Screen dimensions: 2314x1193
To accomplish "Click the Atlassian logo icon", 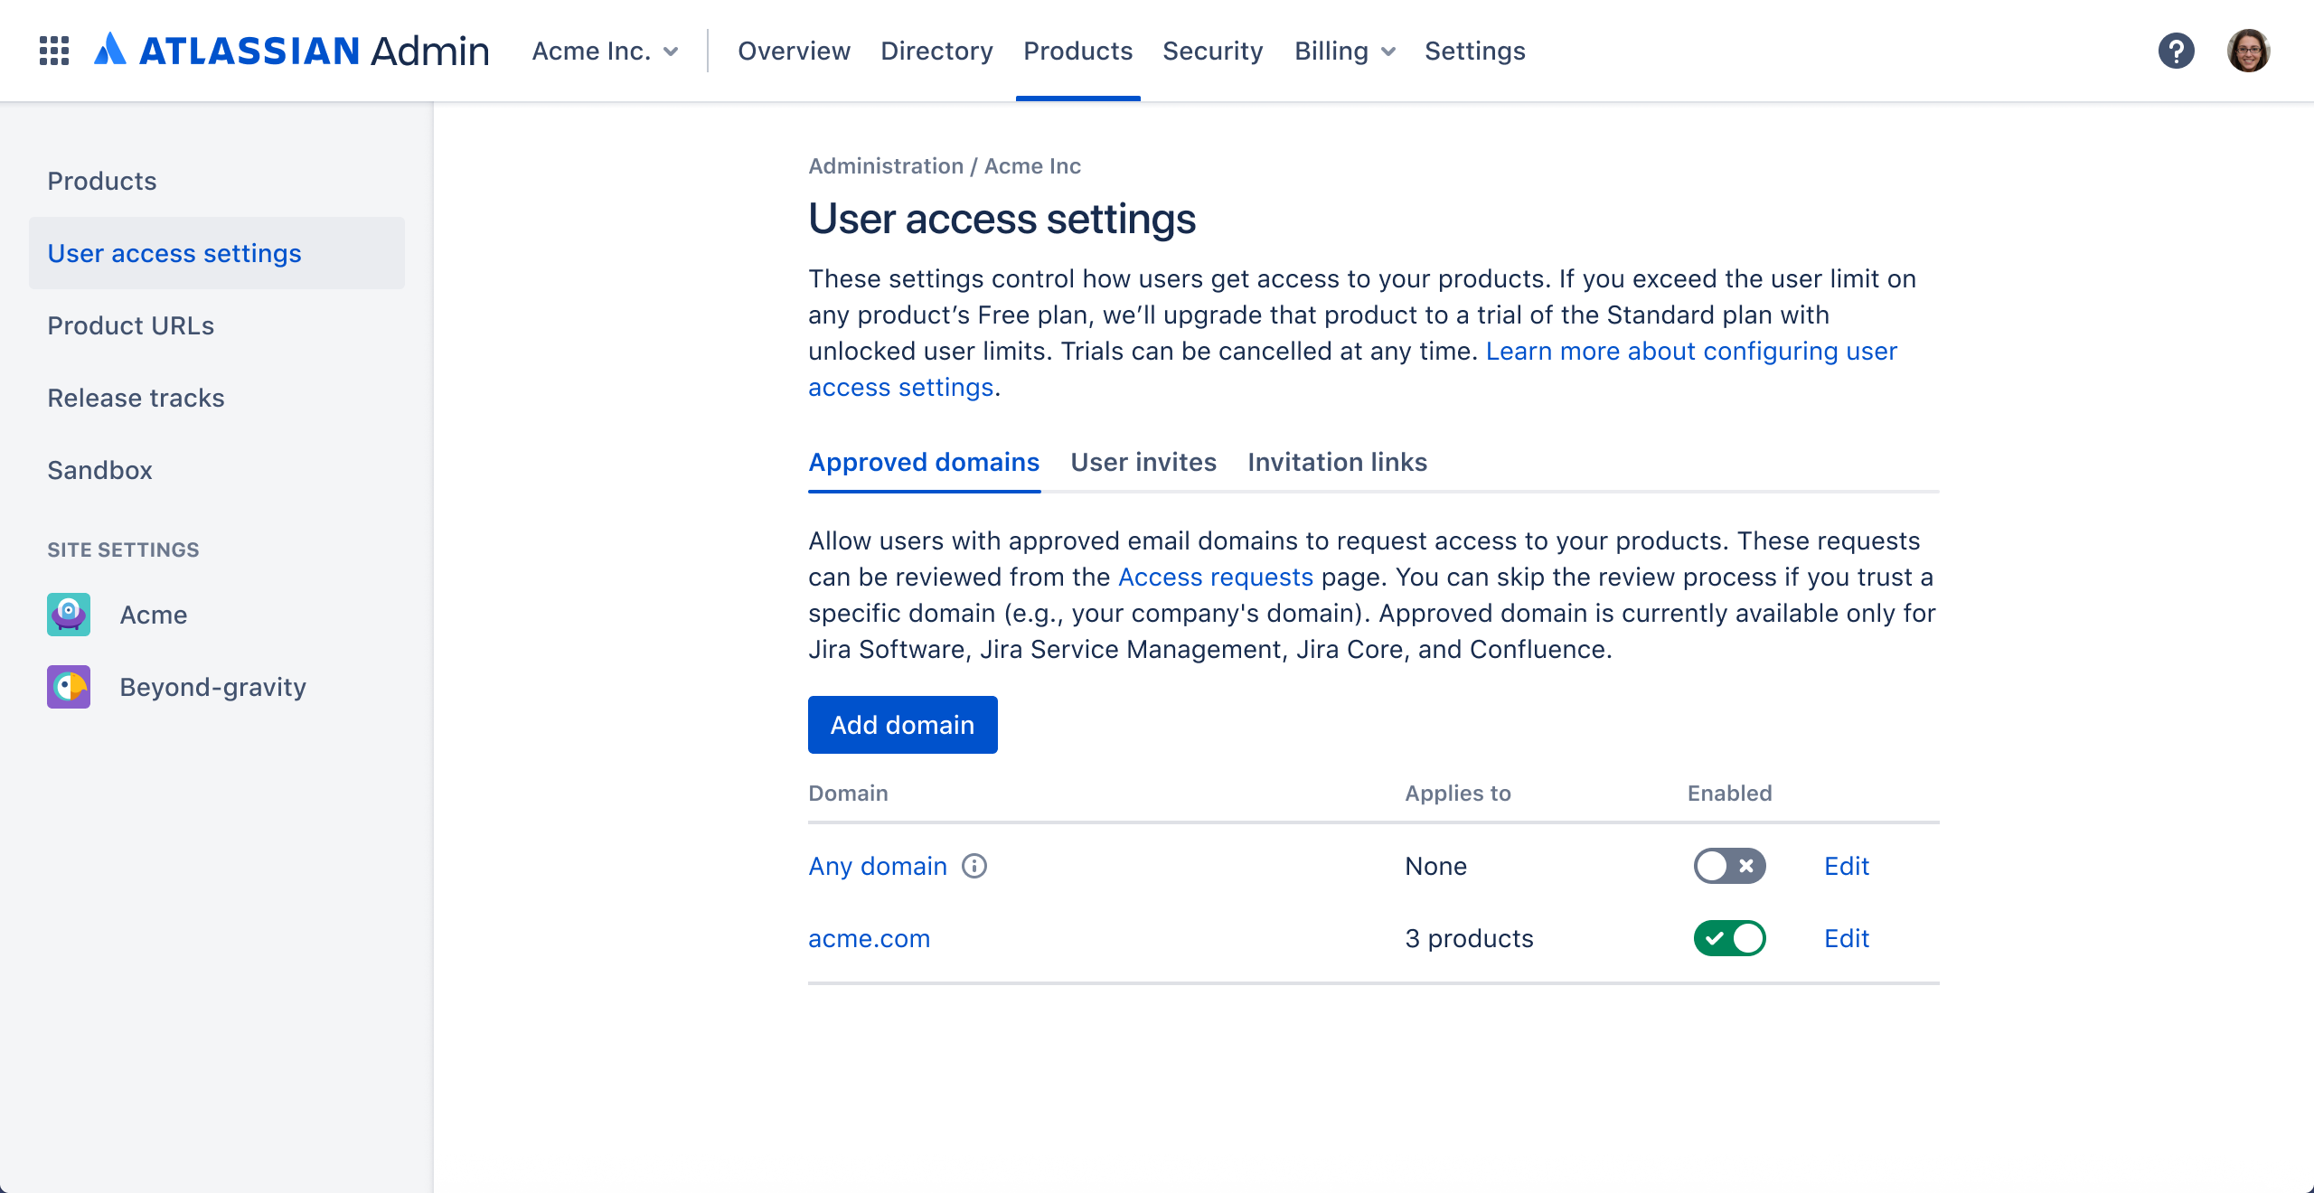I will coord(110,50).
